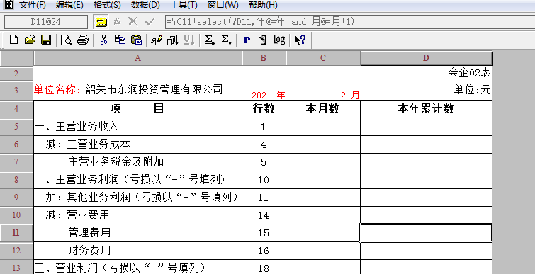The width and height of the screenshot is (535, 274).
Task: Click the vertical sum (Σ↓) icon
Action: click(227, 40)
